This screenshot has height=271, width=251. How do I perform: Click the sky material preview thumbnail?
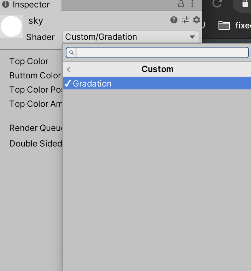(11, 26)
